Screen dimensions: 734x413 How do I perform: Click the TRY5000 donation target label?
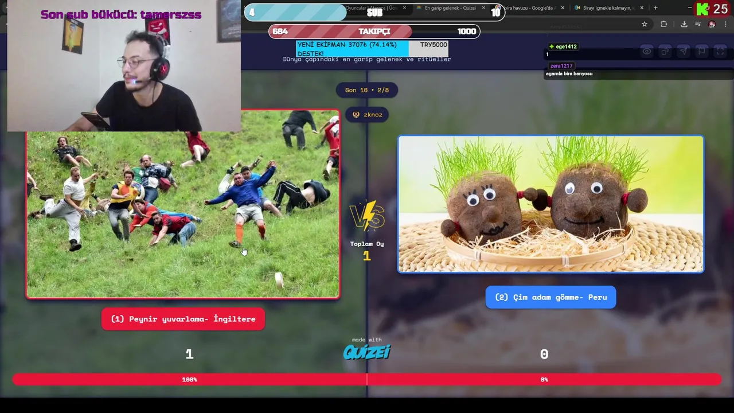(434, 45)
